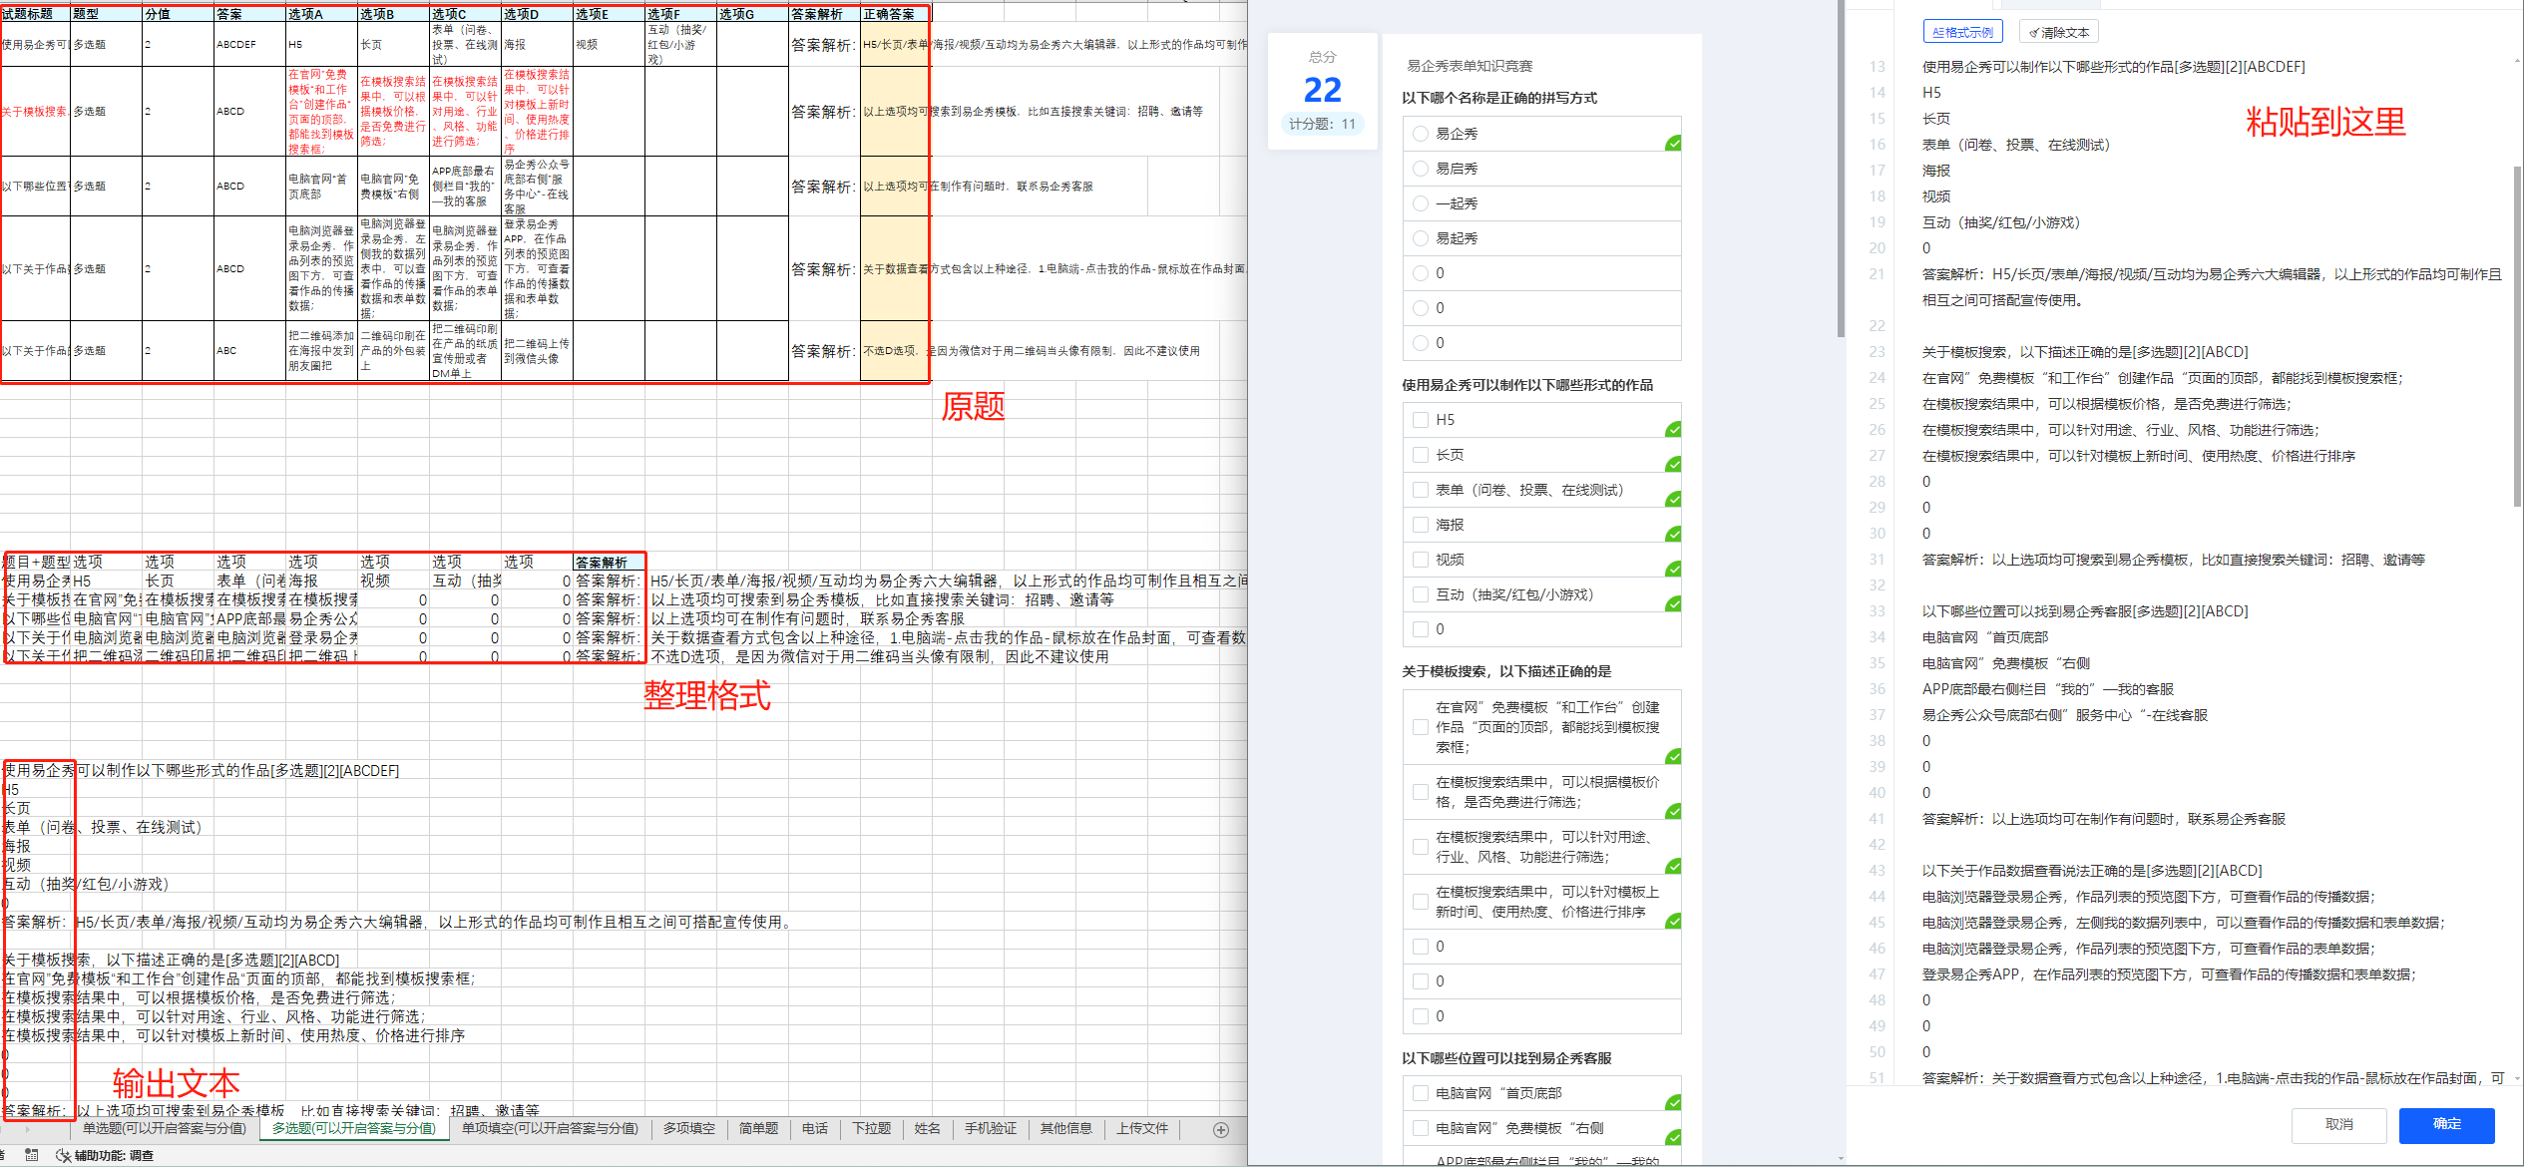Click the preview panel vertical scrollbar
The image size is (2524, 1167).
tap(1841, 170)
